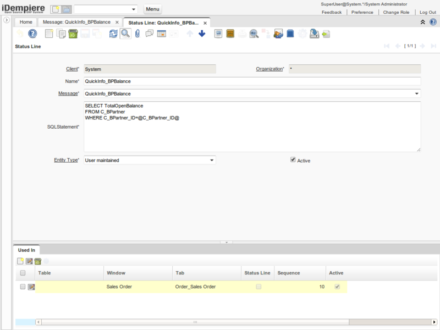Open the Message dropdown

(x=416, y=94)
